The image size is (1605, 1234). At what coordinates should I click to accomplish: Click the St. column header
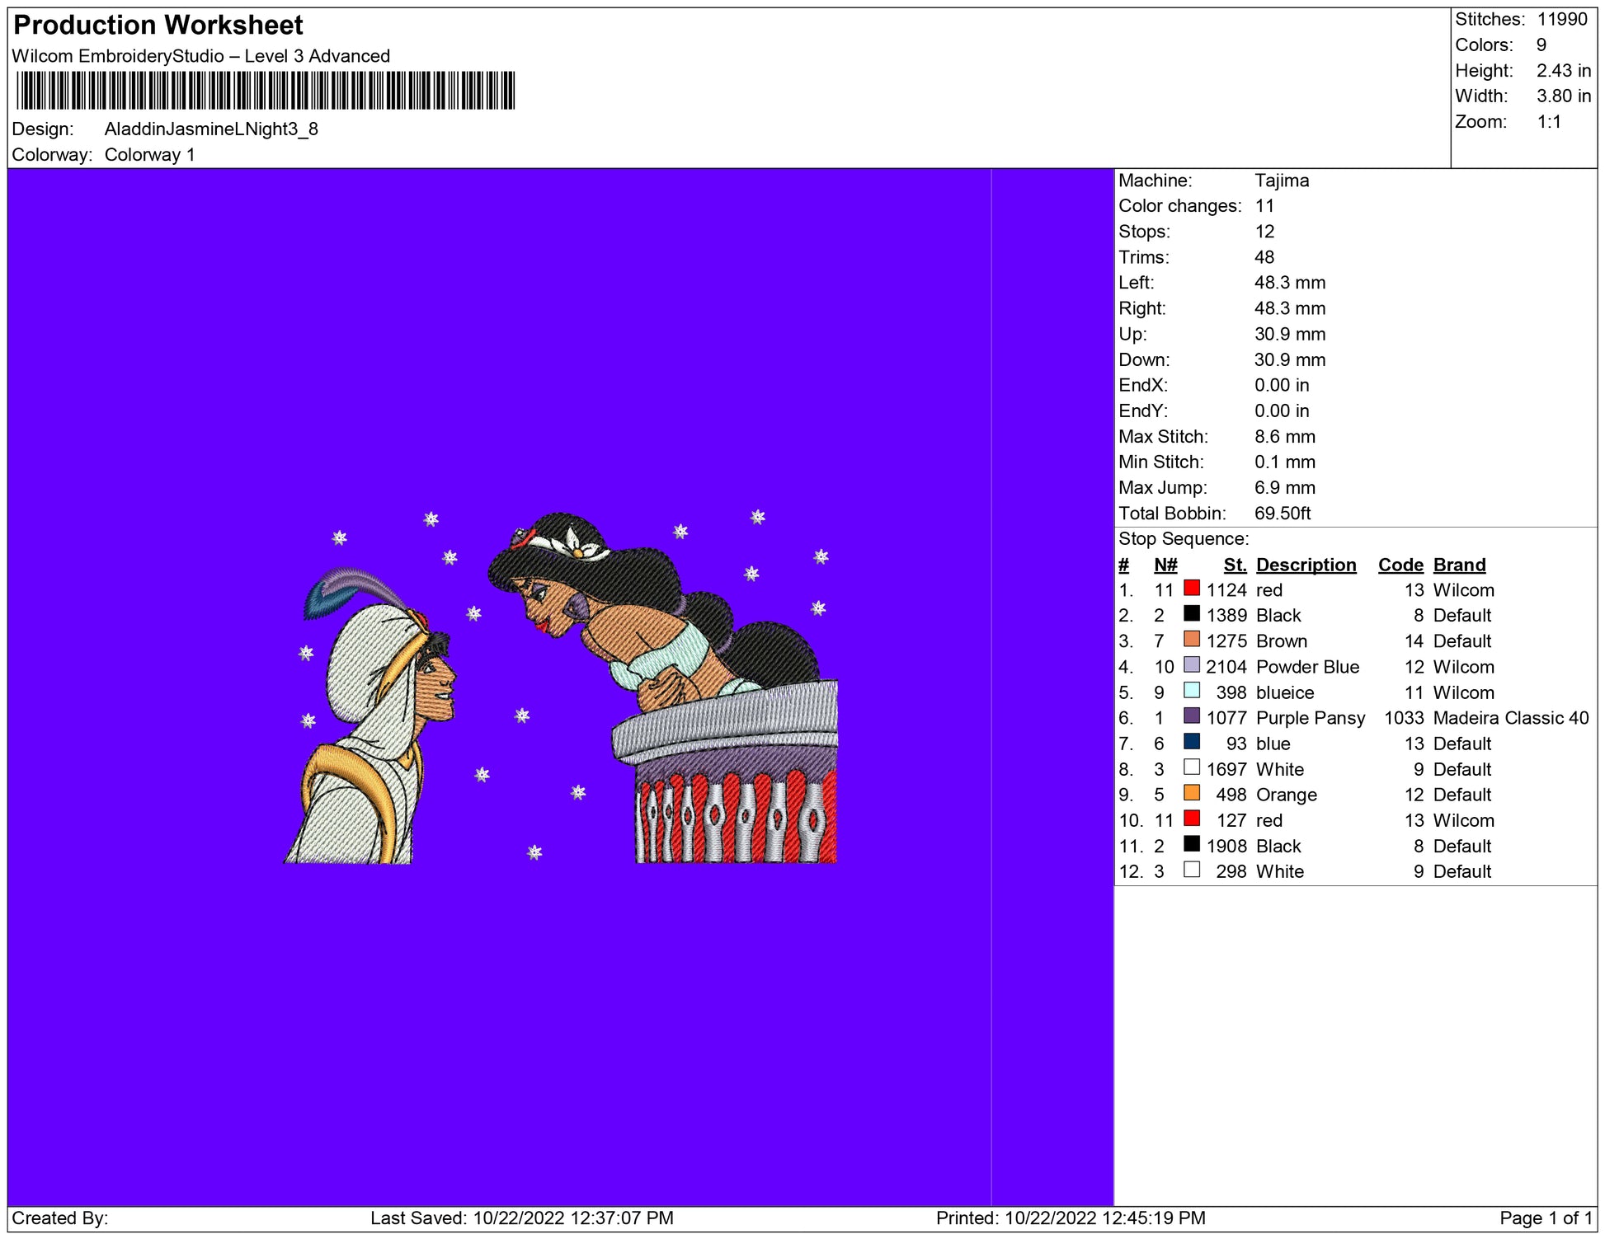click(x=1235, y=565)
